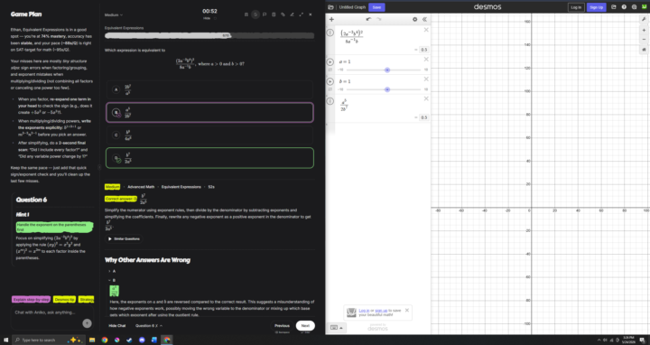Undo last action in Desmos
The height and width of the screenshot is (345, 650).
[368, 19]
